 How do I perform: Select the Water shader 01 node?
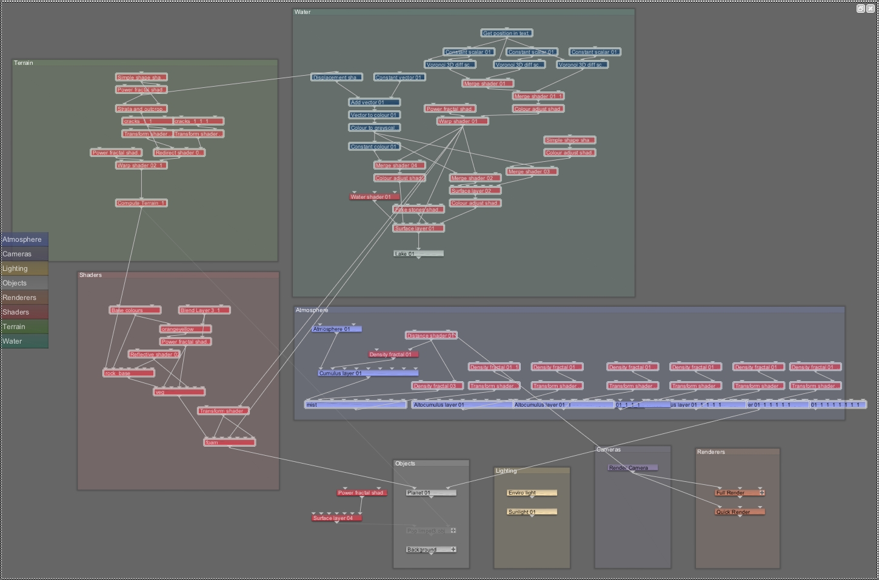[374, 197]
